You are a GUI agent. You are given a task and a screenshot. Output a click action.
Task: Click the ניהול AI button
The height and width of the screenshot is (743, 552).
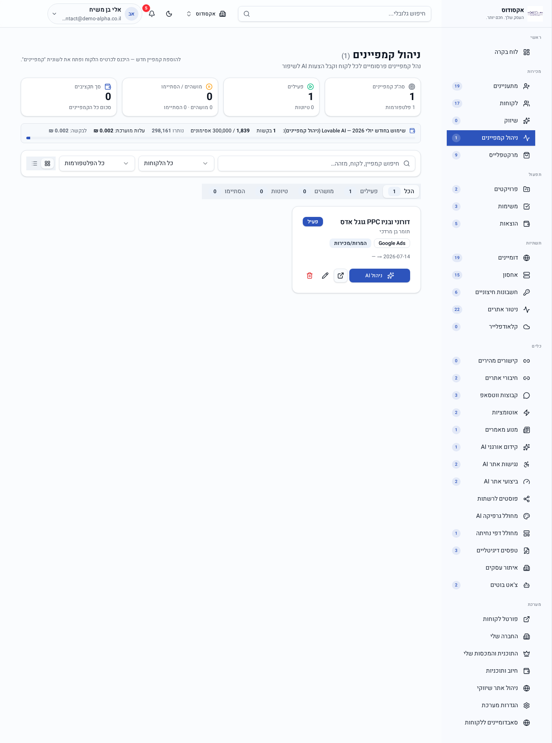pyautogui.click(x=379, y=276)
